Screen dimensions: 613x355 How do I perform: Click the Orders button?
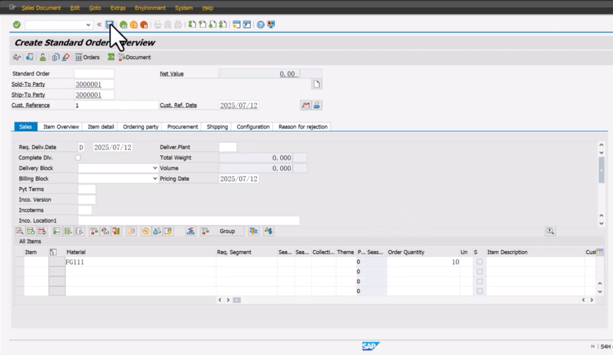[87, 57]
